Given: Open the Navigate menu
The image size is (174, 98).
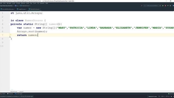Looking at the screenshot, I should point(9,3).
